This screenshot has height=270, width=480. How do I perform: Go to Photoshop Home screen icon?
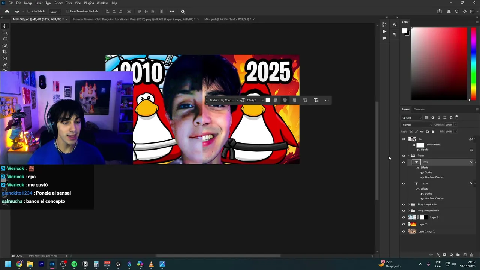[x=7, y=12]
